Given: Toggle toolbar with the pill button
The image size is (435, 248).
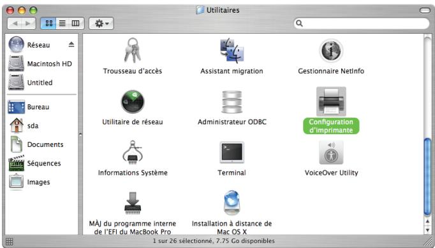Looking at the screenshot, I should [425, 10].
